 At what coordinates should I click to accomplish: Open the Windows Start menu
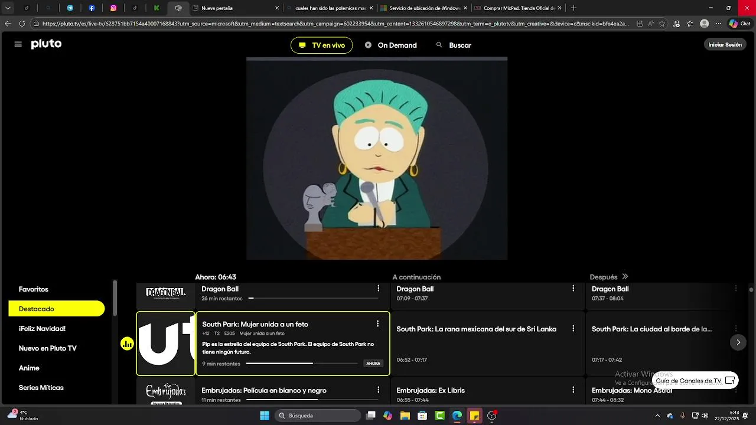pyautogui.click(x=265, y=416)
